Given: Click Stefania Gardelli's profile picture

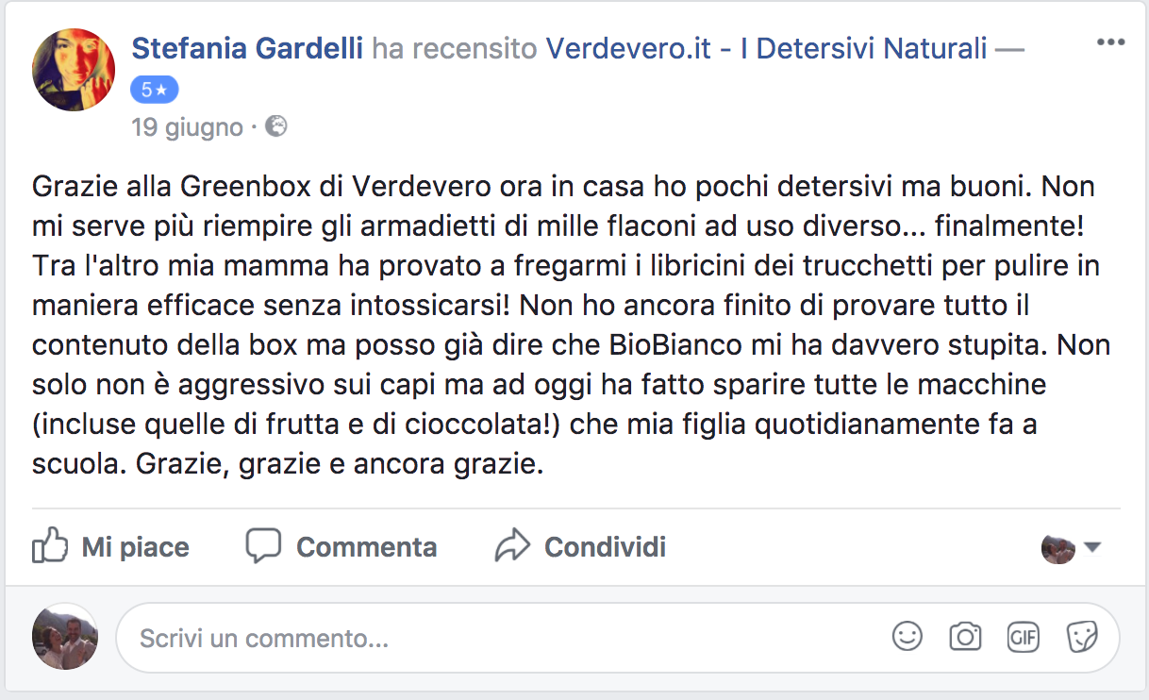Looking at the screenshot, I should [74, 70].
